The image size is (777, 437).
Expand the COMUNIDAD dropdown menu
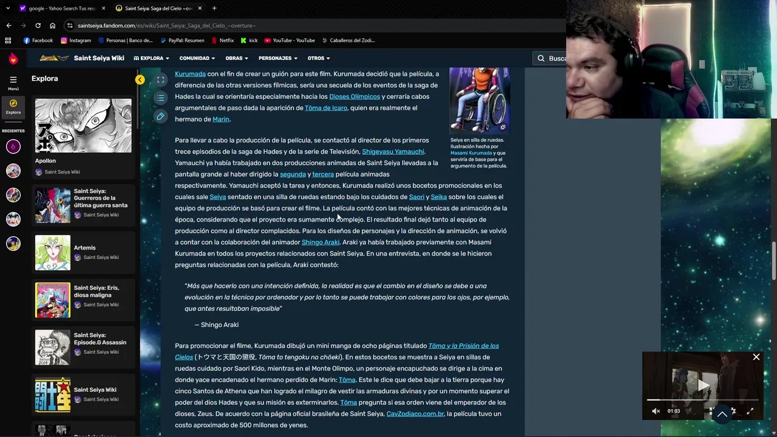pyautogui.click(x=197, y=58)
